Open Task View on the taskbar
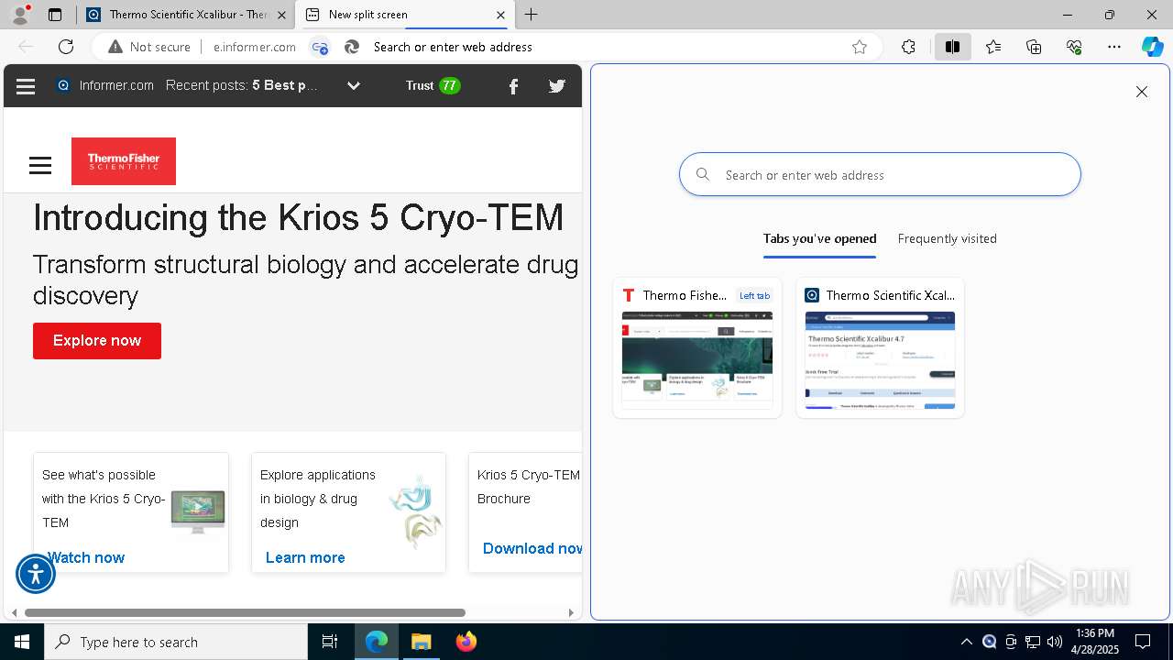The width and height of the screenshot is (1173, 660). [330, 642]
